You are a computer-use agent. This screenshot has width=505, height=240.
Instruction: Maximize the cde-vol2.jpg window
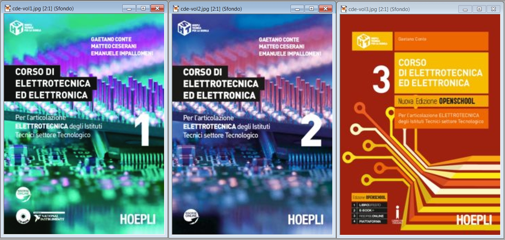(311, 9)
